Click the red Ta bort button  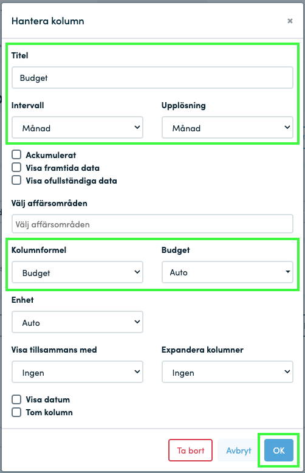[191, 451]
